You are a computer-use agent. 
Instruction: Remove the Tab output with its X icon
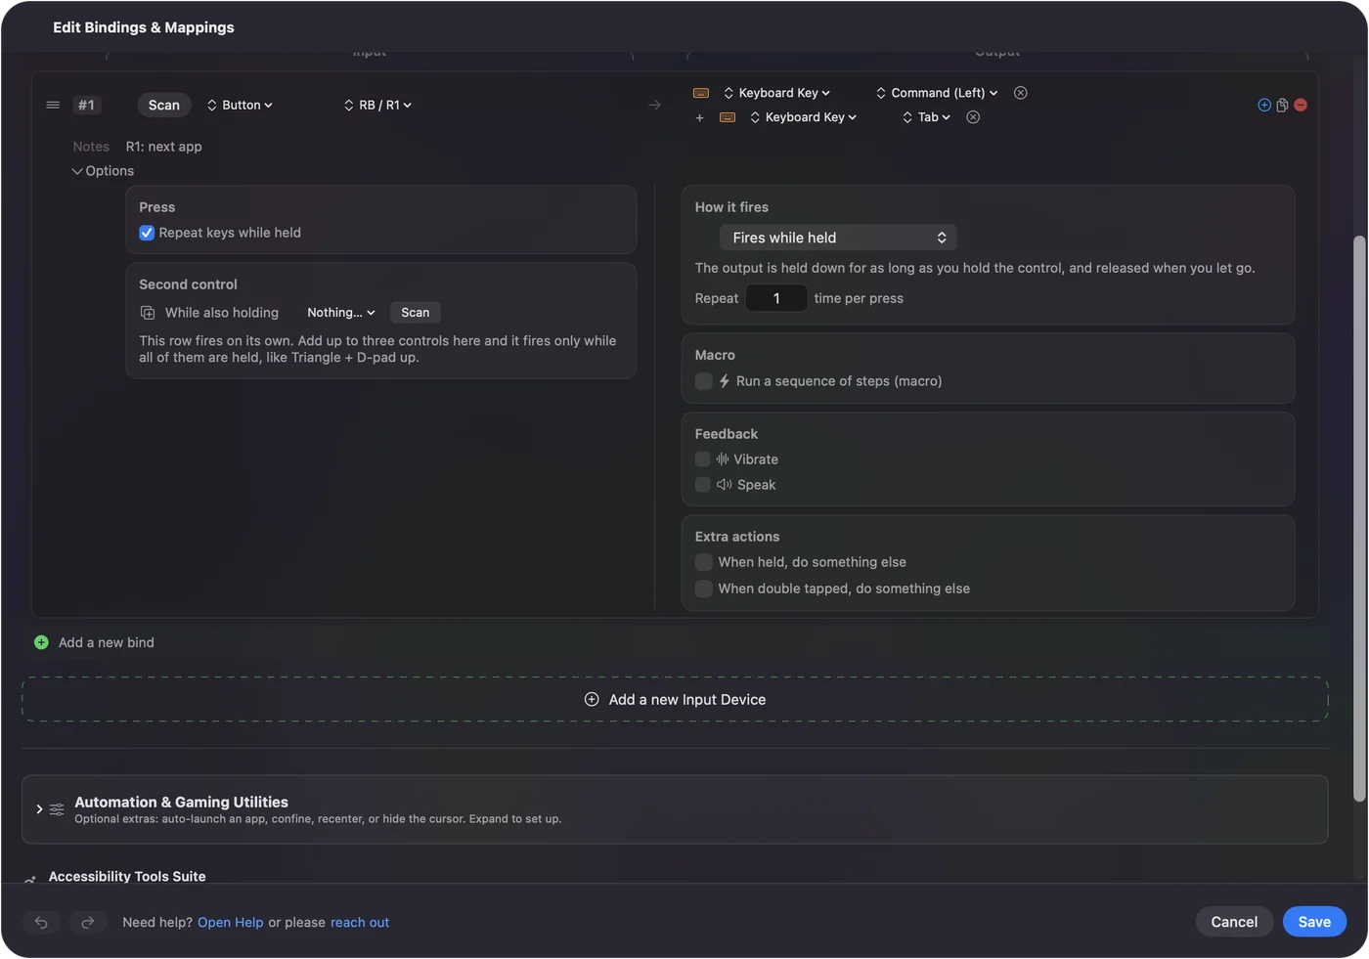tap(973, 117)
